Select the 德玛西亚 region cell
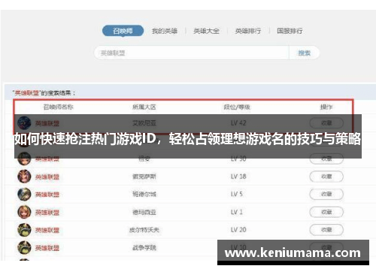The height and width of the screenshot is (272, 376). [x=144, y=212]
